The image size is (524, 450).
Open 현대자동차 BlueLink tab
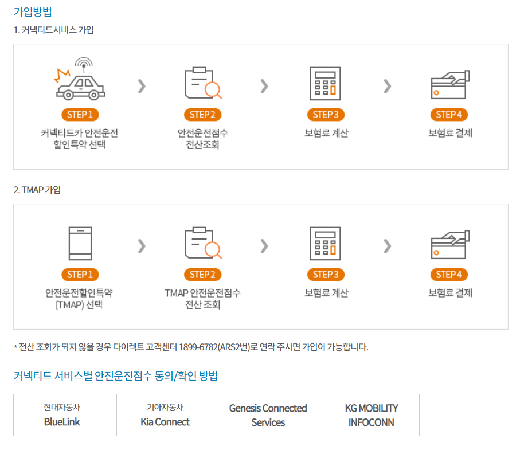coord(61,415)
